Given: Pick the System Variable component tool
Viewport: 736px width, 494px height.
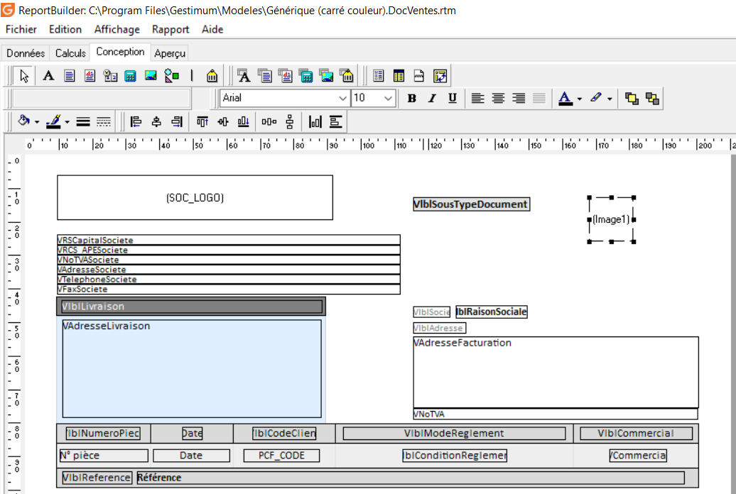Looking at the screenshot, I should (110, 75).
